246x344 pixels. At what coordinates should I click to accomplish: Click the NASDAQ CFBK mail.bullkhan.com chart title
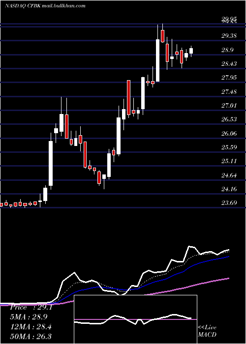(45, 6)
